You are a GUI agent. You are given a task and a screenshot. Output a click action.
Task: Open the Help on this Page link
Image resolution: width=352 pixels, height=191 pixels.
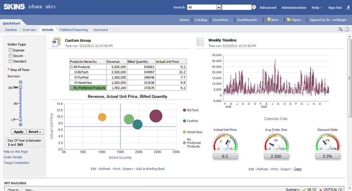(16, 152)
